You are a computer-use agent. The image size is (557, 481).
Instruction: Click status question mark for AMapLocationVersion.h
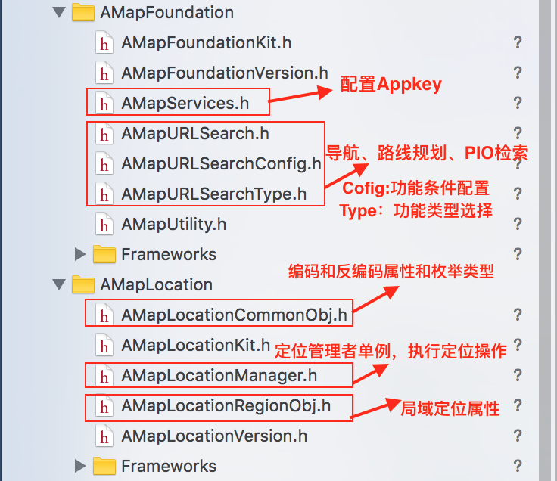point(518,436)
